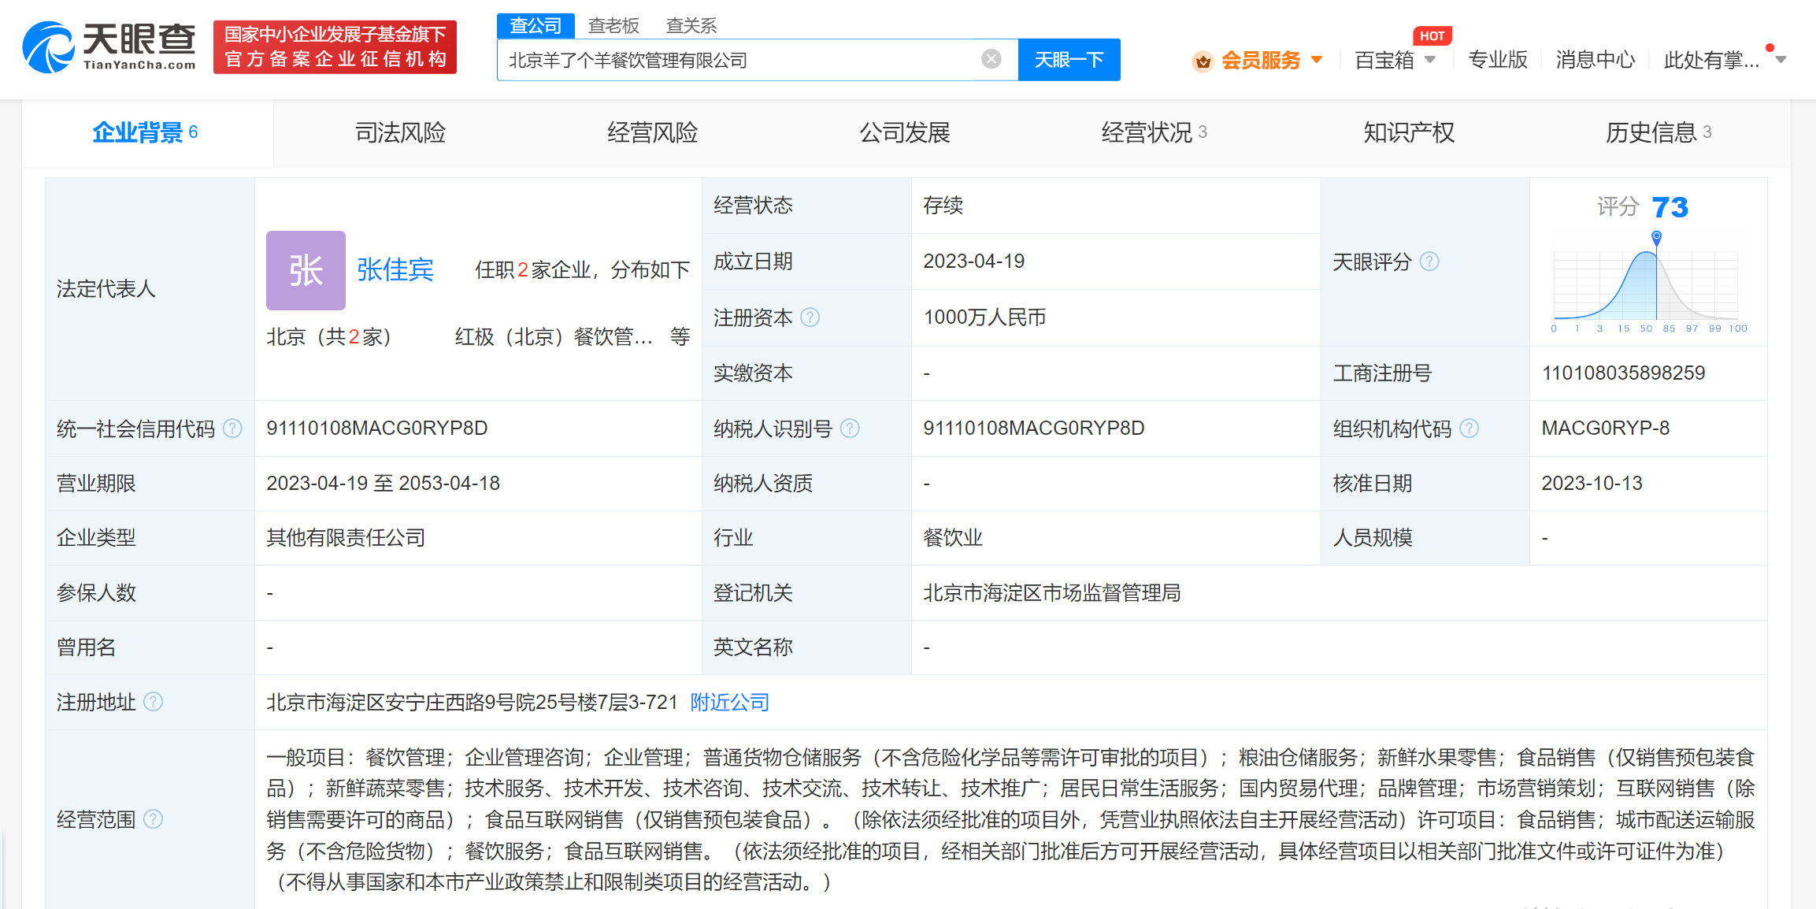Click the Tianyancha logo
1816x909 pixels.
pyautogui.click(x=109, y=47)
